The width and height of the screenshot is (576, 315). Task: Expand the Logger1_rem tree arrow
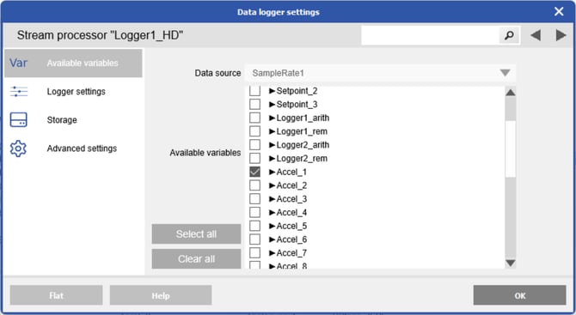tap(273, 131)
